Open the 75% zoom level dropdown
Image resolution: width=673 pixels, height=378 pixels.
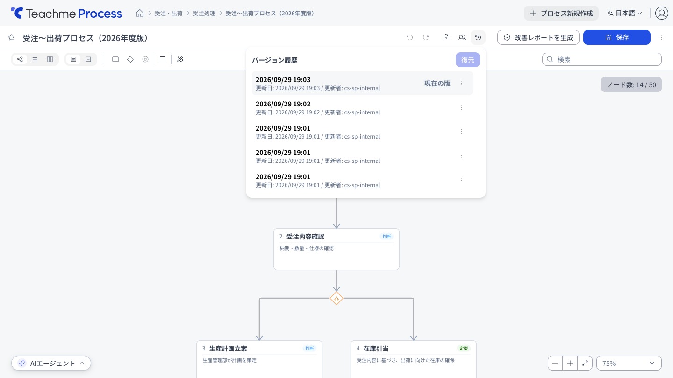[x=629, y=363]
